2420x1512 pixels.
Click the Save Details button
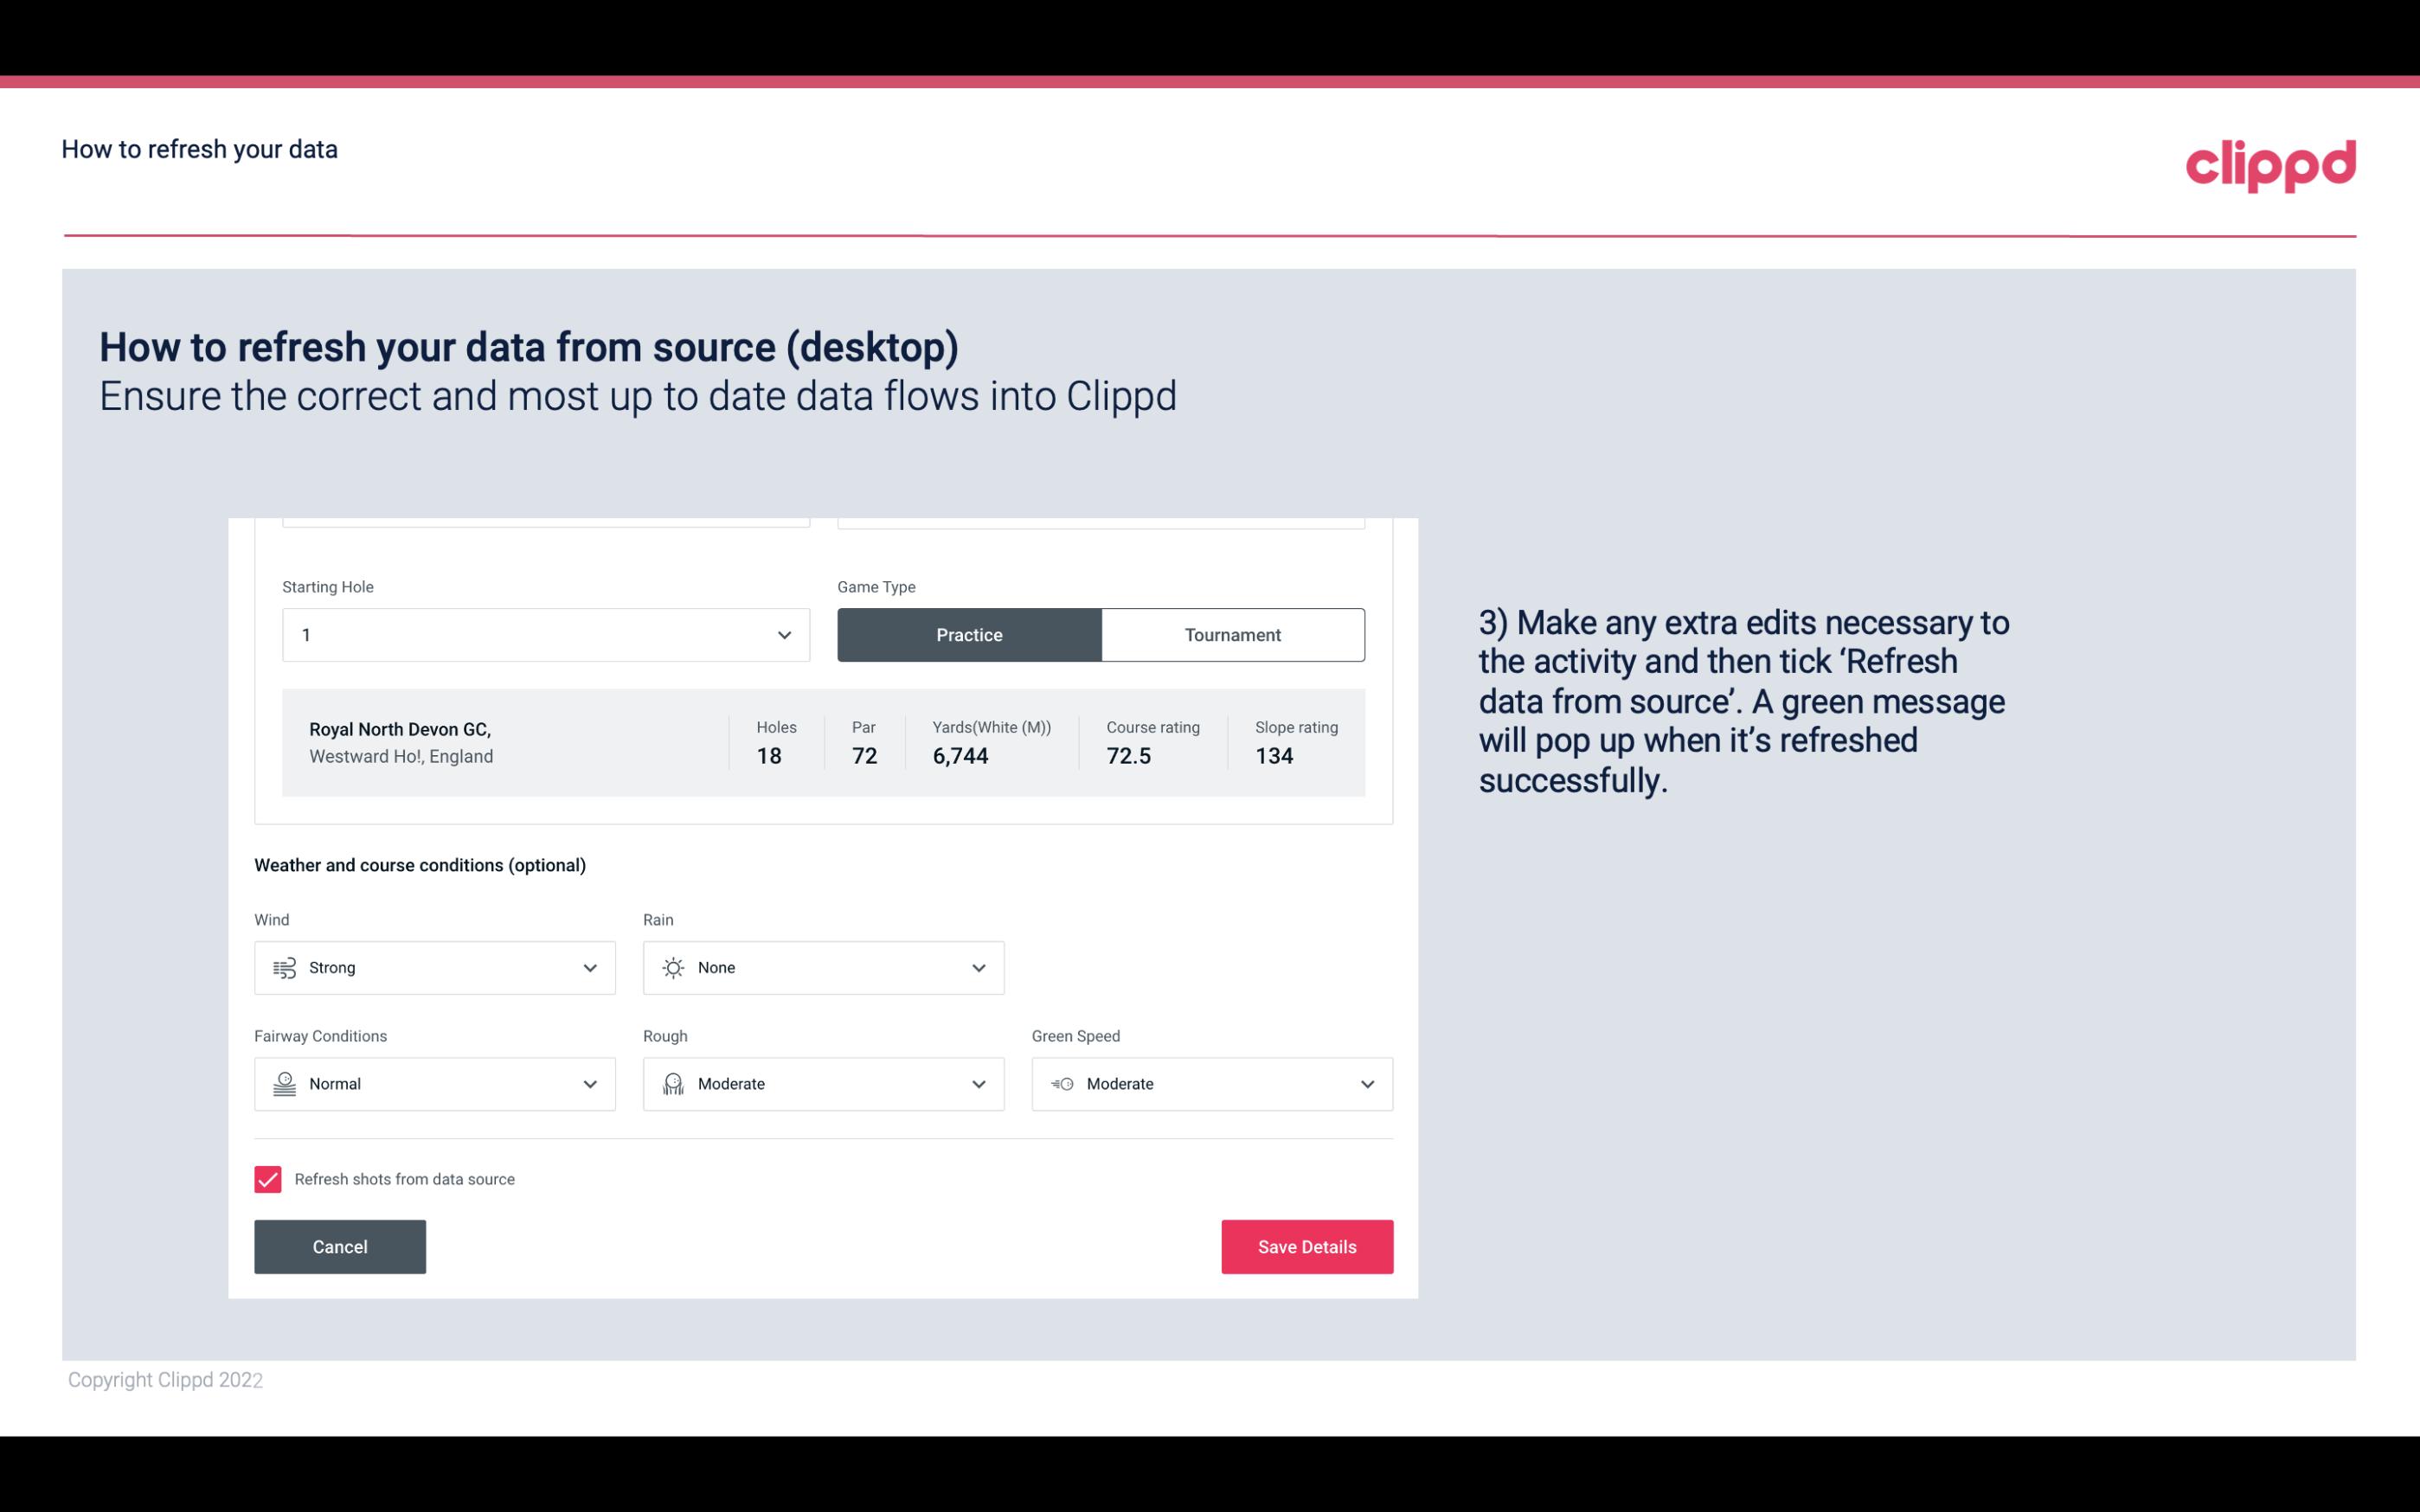(x=1306, y=1246)
